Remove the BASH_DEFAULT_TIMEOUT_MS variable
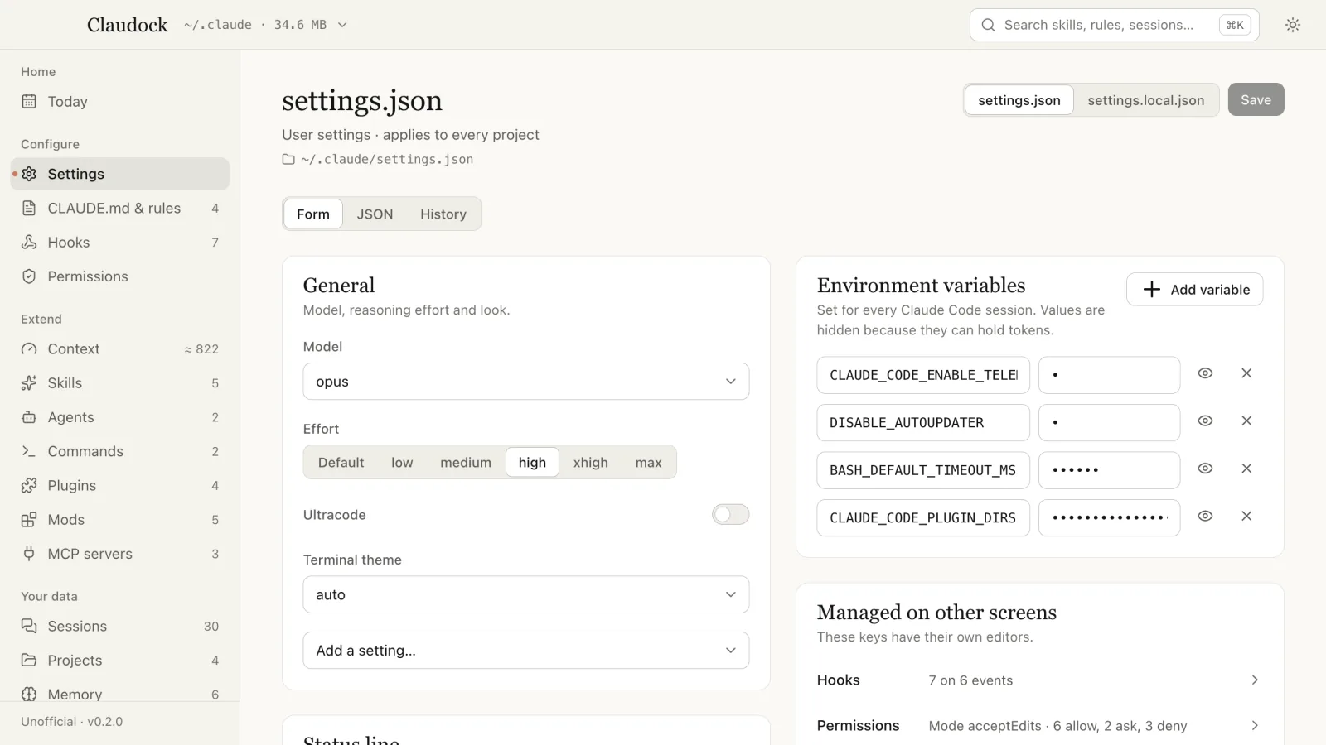 [1246, 469]
